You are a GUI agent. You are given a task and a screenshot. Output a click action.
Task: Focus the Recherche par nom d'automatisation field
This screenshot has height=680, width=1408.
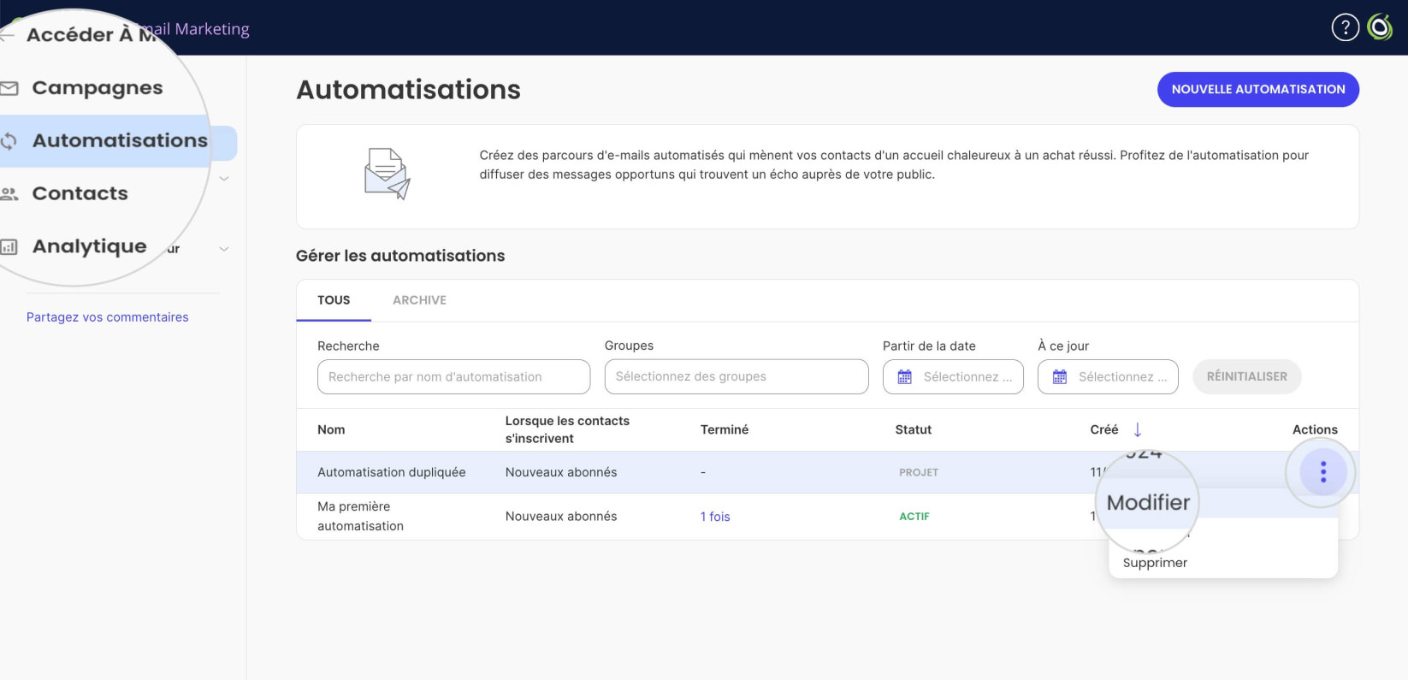(x=453, y=377)
